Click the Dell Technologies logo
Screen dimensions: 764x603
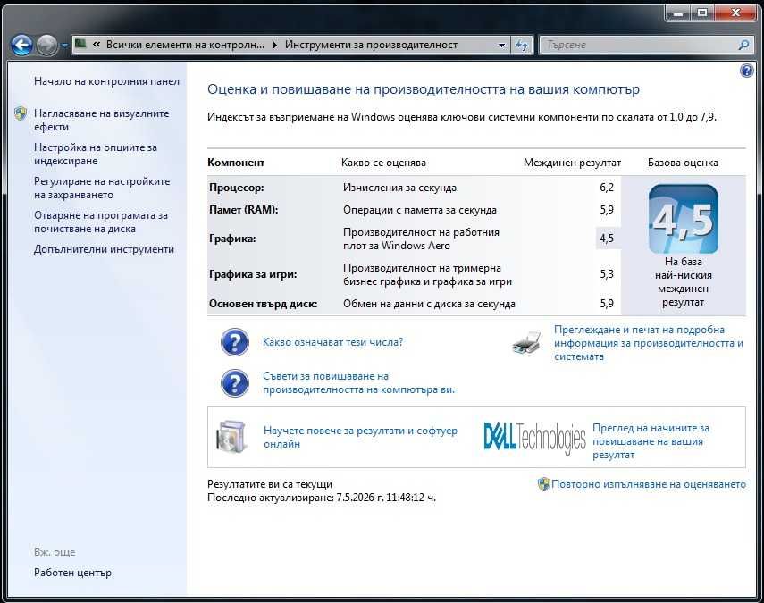(x=534, y=437)
